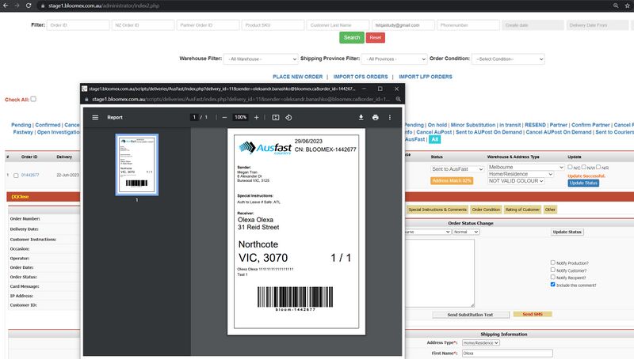Open the NOT VALID COLOUR dropdown
This screenshot has width=634, height=359.
click(x=516, y=181)
